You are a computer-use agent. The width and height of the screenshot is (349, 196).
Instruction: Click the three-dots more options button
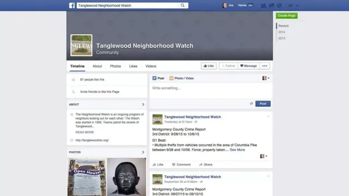[264, 66]
